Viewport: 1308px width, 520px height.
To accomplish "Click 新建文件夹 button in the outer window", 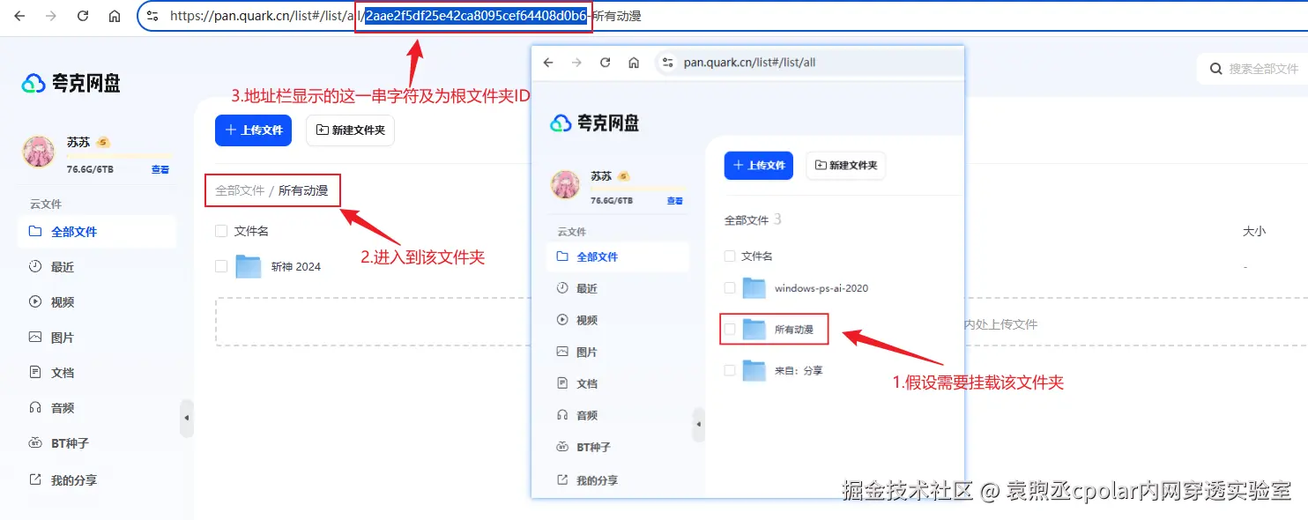I will click(350, 130).
